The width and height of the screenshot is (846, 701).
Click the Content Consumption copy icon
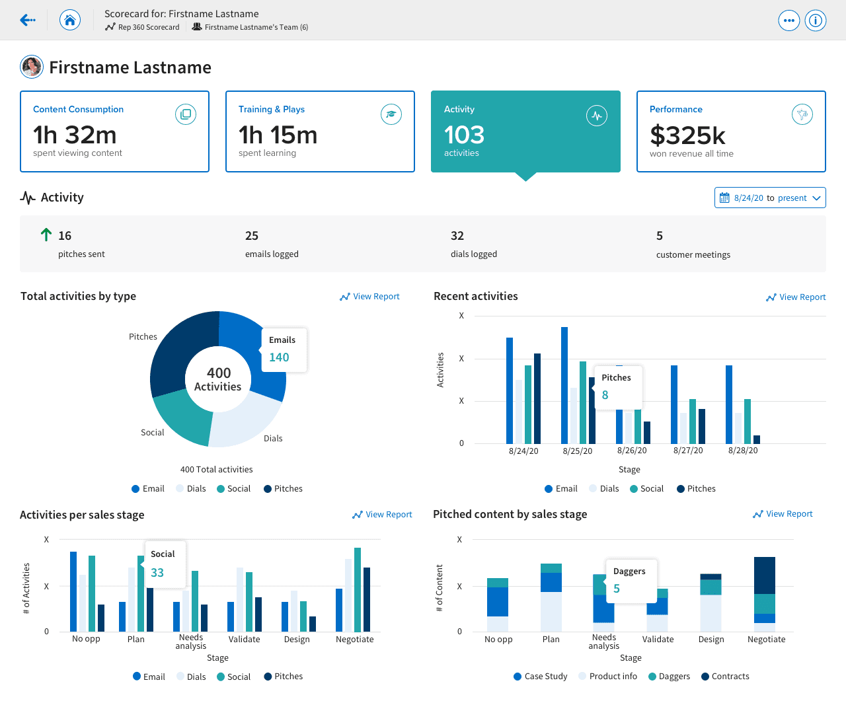[186, 114]
